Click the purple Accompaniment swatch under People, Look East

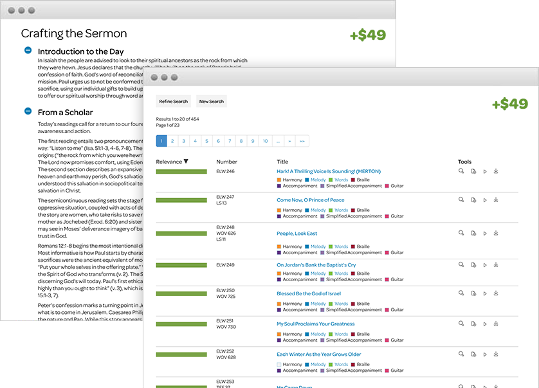279,252
